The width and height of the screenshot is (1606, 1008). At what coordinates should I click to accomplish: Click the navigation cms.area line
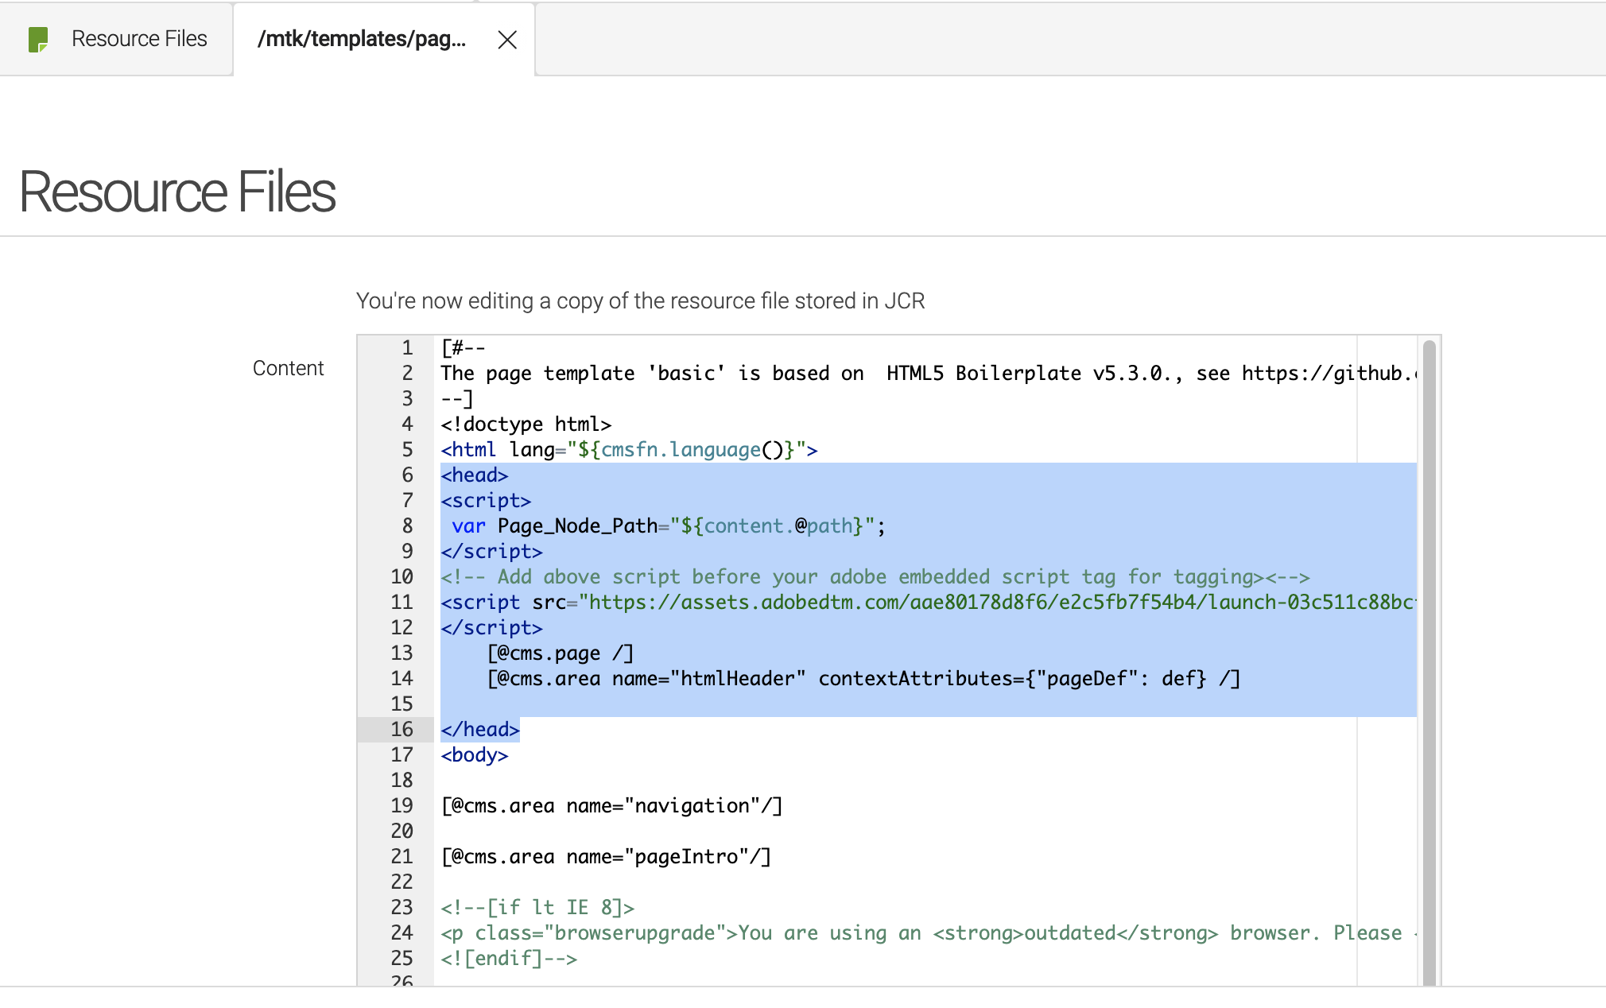612,805
